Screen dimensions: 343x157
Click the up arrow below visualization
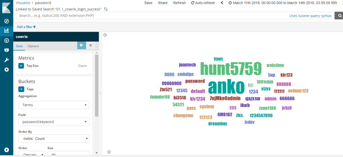pyautogui.click(x=109, y=152)
